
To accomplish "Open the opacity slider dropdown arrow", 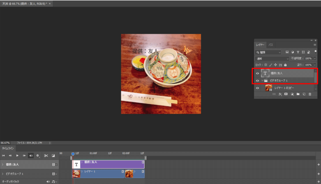I will [x=315, y=59].
